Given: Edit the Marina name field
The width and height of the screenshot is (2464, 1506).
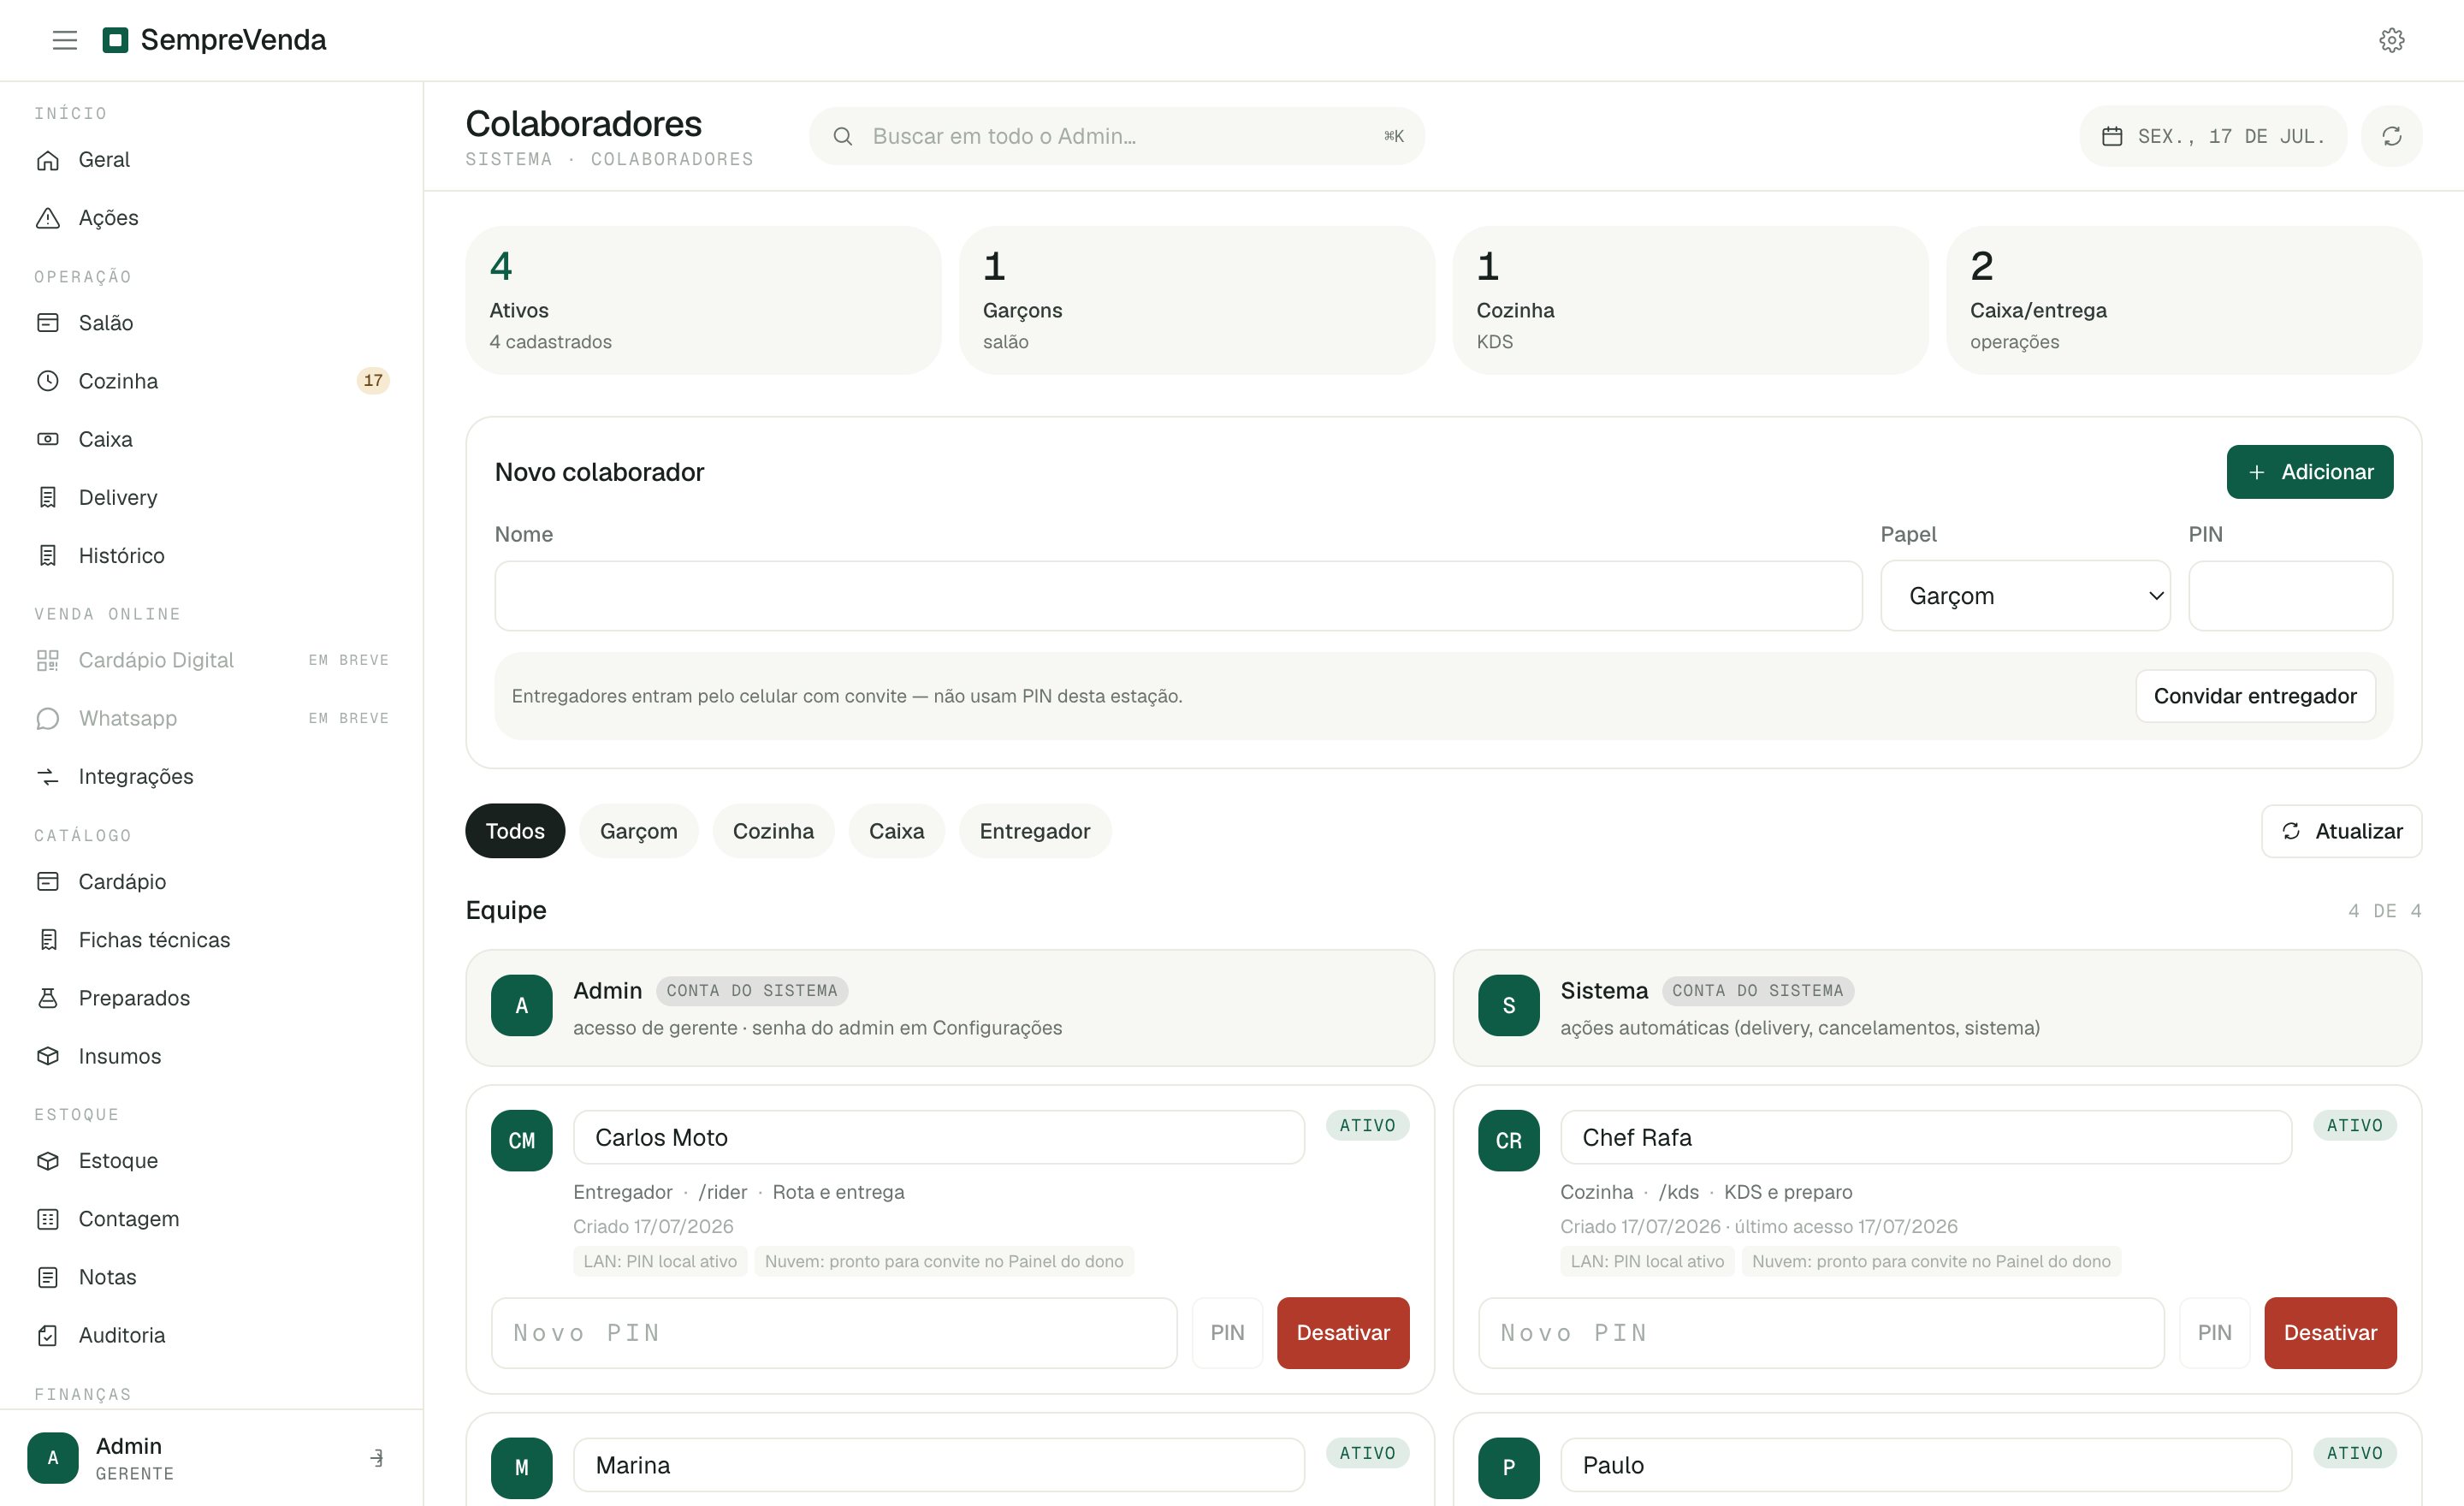Looking at the screenshot, I should (x=939, y=1465).
